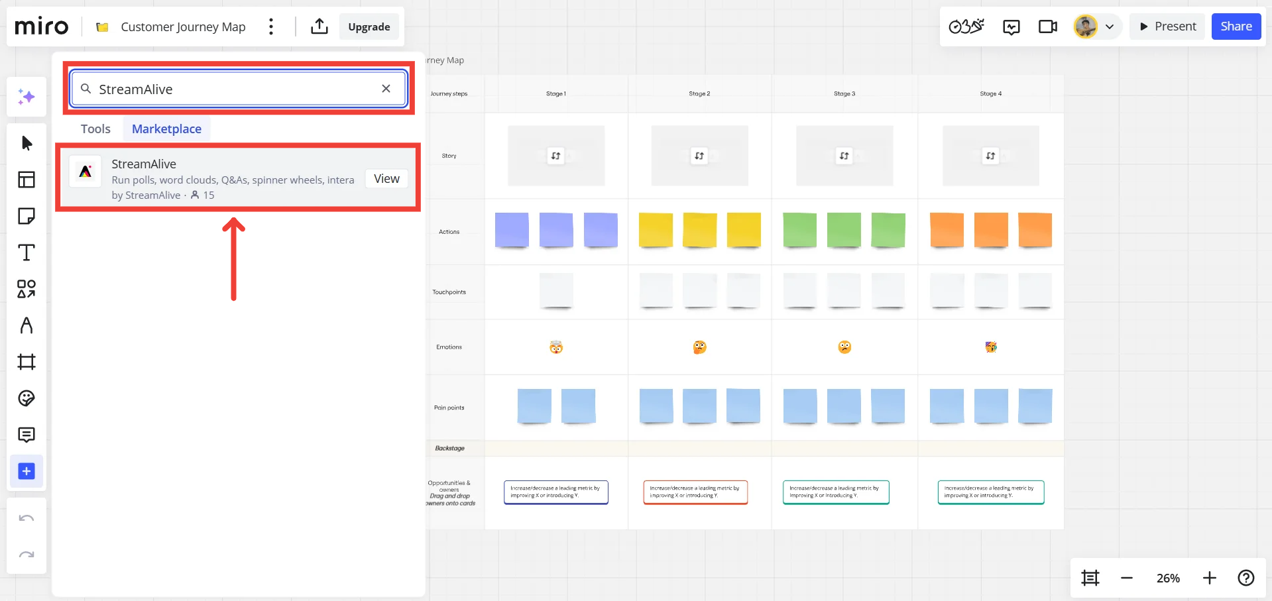1272x601 pixels.
Task: Open the board options kebab menu
Action: point(270,27)
